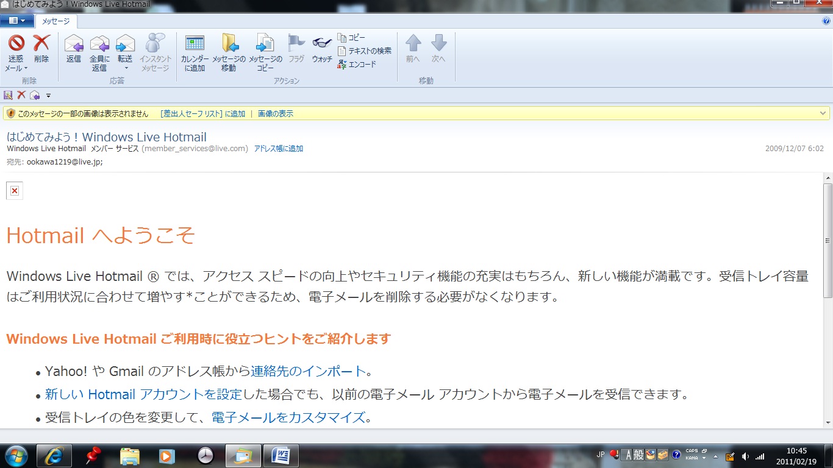Click red X delete in quick access toolbar
833x468 pixels.
click(x=21, y=95)
